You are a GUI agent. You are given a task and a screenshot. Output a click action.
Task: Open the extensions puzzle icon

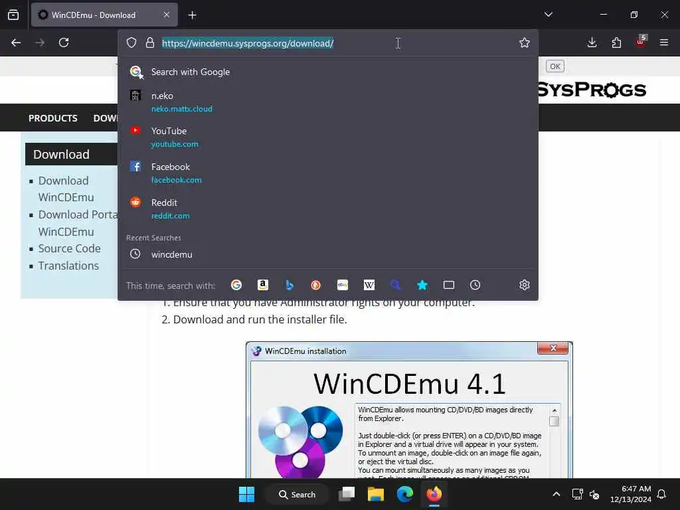click(x=616, y=42)
